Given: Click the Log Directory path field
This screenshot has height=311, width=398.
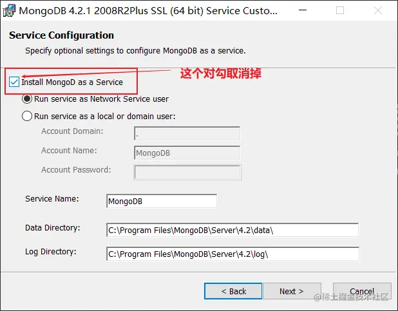Looking at the screenshot, I should (232, 254).
